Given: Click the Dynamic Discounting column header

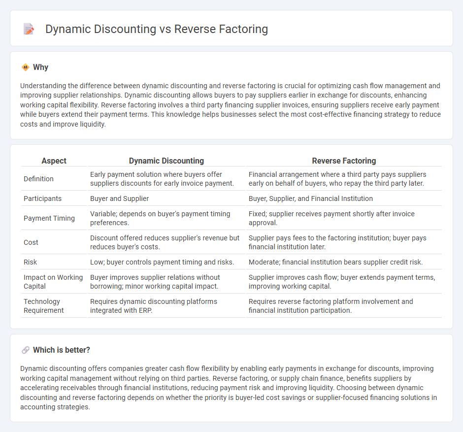Looking at the screenshot, I should click(x=166, y=161).
